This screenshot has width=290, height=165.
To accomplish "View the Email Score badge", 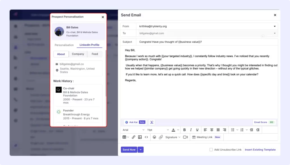I will (x=264, y=122).
